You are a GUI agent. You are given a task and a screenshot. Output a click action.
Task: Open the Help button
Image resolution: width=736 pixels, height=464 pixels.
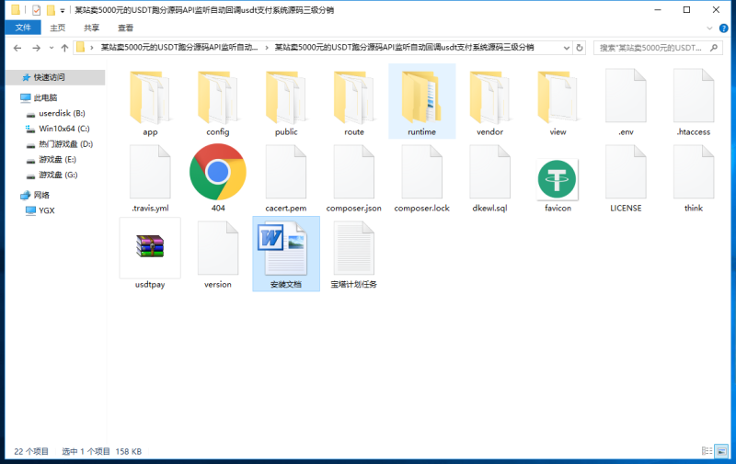pyautogui.click(x=724, y=28)
